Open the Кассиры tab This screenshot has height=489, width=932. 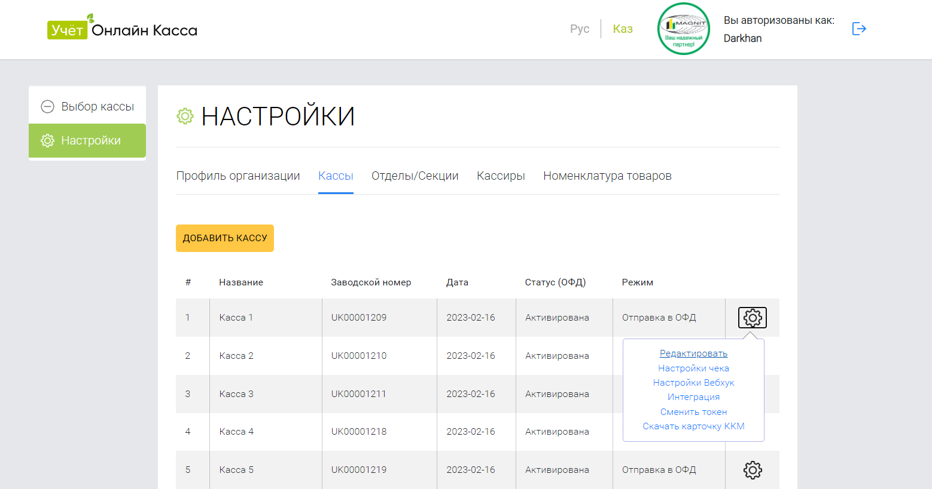click(x=501, y=176)
